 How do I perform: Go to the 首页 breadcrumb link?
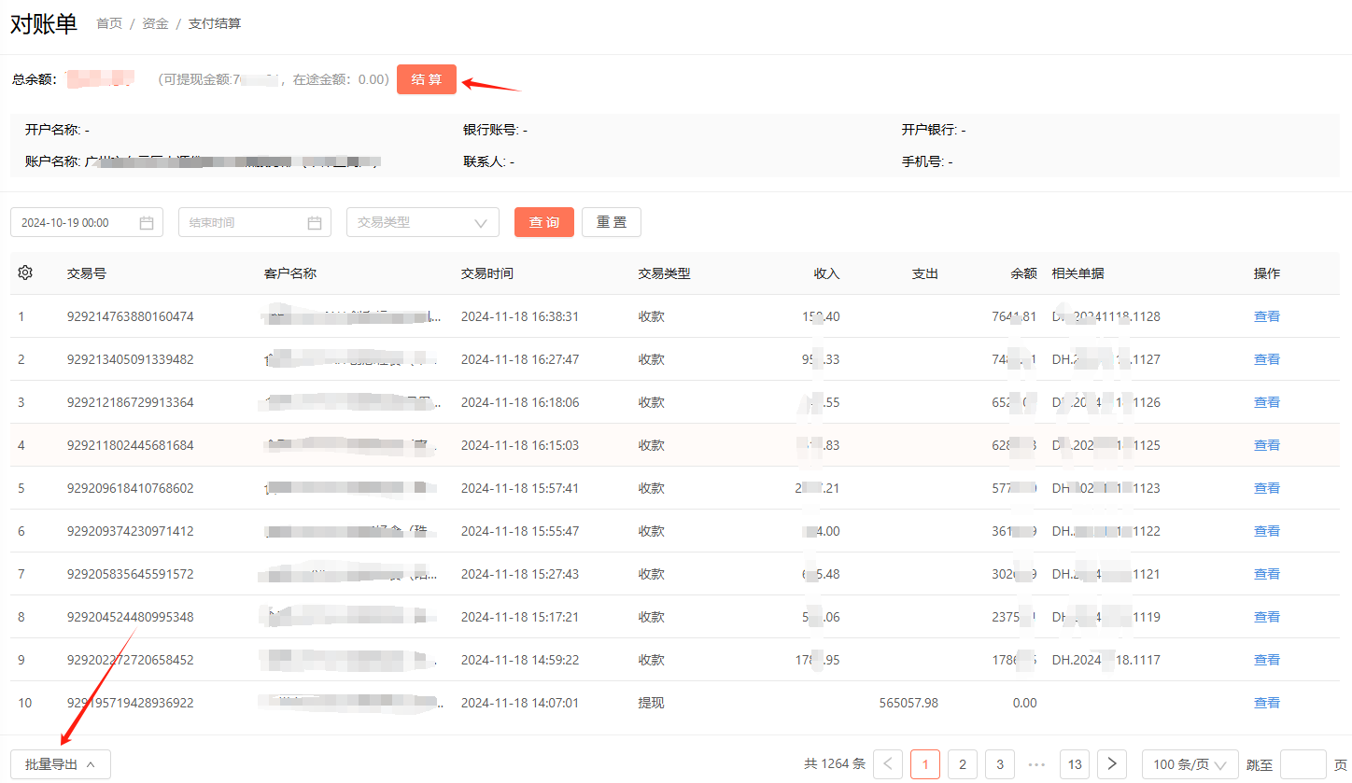tap(109, 23)
